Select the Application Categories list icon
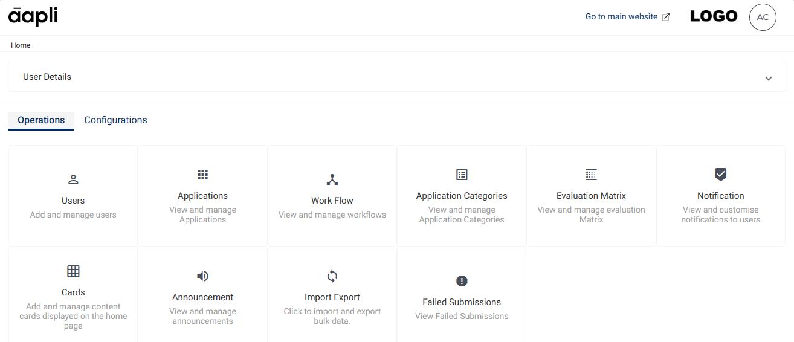The image size is (794, 342). 462,175
